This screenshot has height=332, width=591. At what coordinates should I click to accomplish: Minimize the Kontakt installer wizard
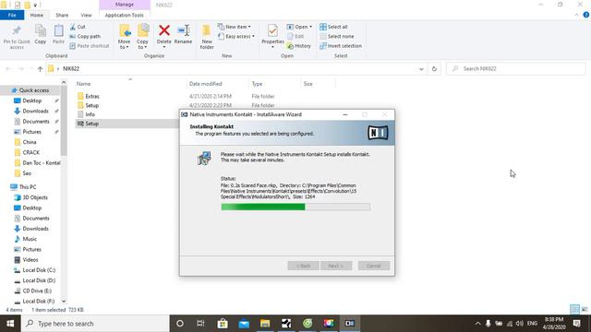click(x=344, y=114)
